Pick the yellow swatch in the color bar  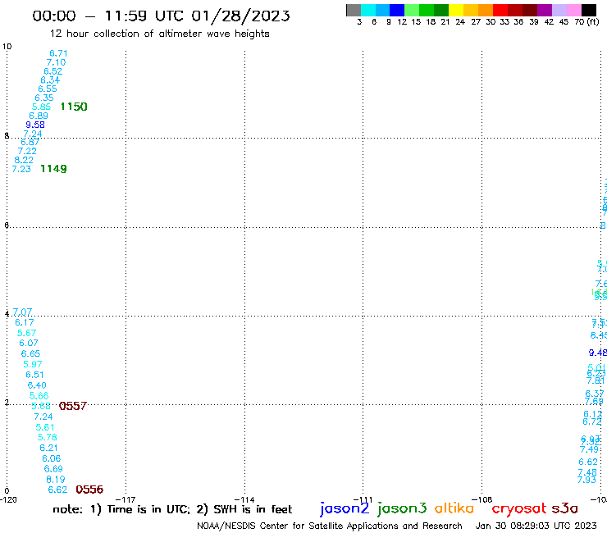456,10
